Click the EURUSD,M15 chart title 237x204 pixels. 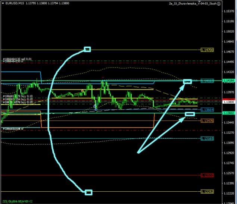point(15,3)
